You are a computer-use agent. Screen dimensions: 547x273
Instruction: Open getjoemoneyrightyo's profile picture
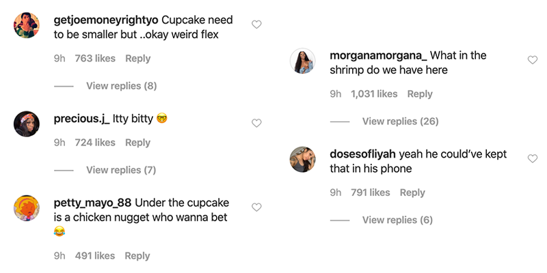tap(27, 27)
